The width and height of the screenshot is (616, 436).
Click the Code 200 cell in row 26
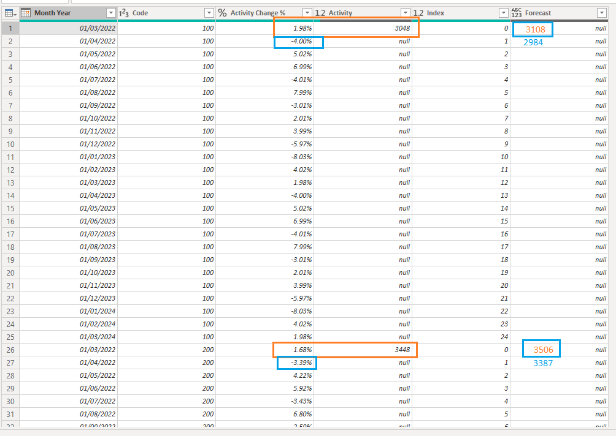(166, 350)
